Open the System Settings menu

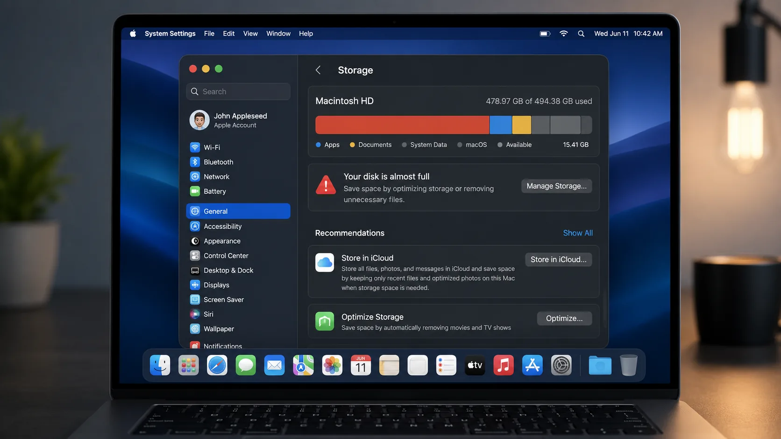[170, 34]
